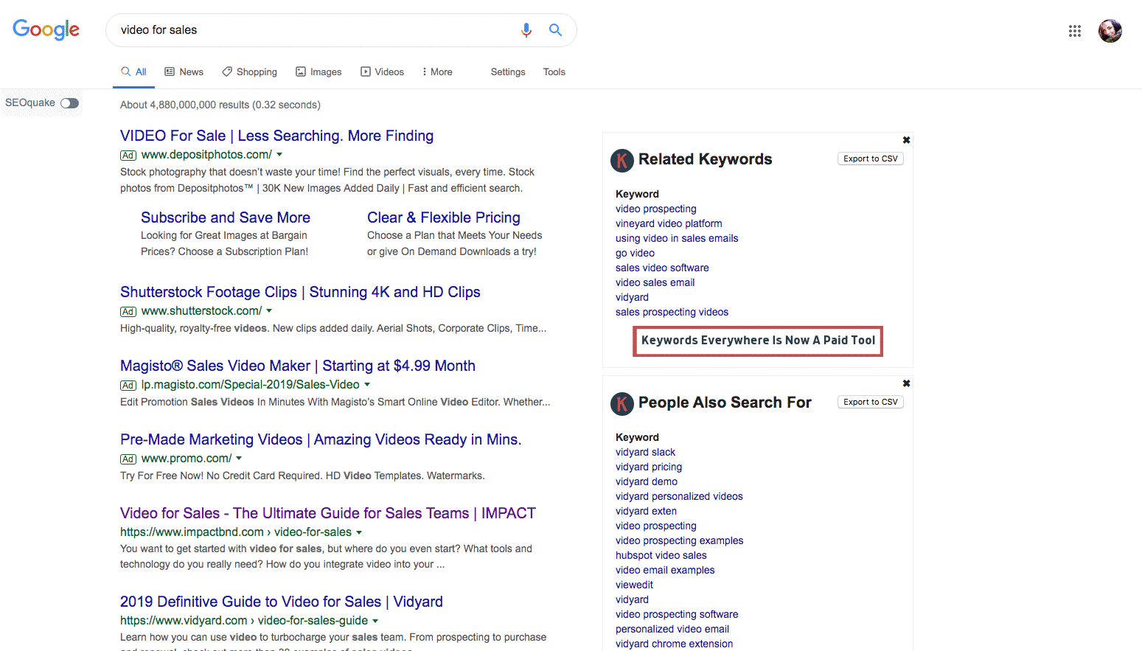Expand the promo.com ad URL dropdown arrow
The image size is (1142, 651).
click(239, 459)
